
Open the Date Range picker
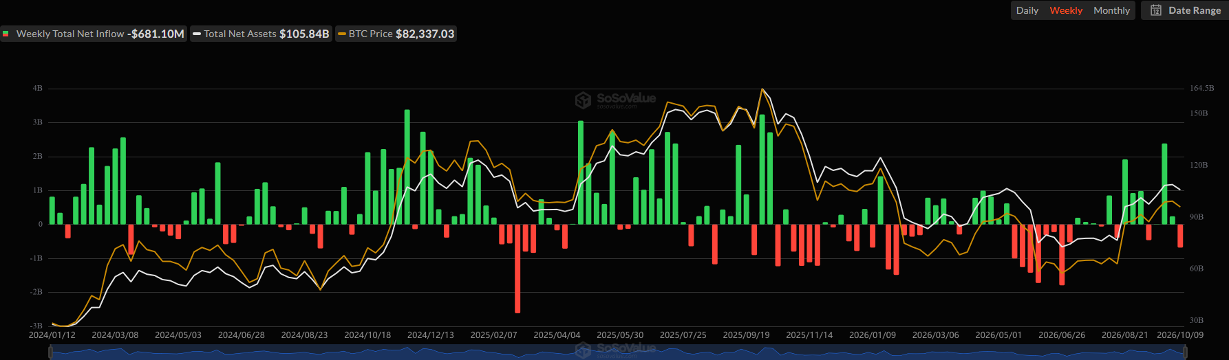click(x=1185, y=10)
